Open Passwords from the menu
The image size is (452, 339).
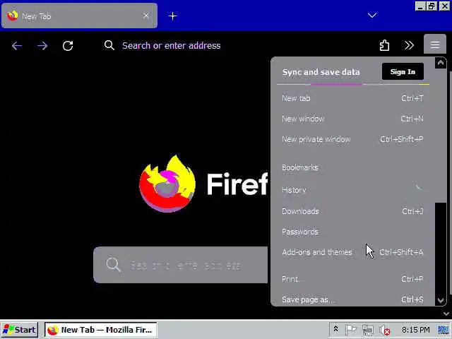(x=352, y=232)
